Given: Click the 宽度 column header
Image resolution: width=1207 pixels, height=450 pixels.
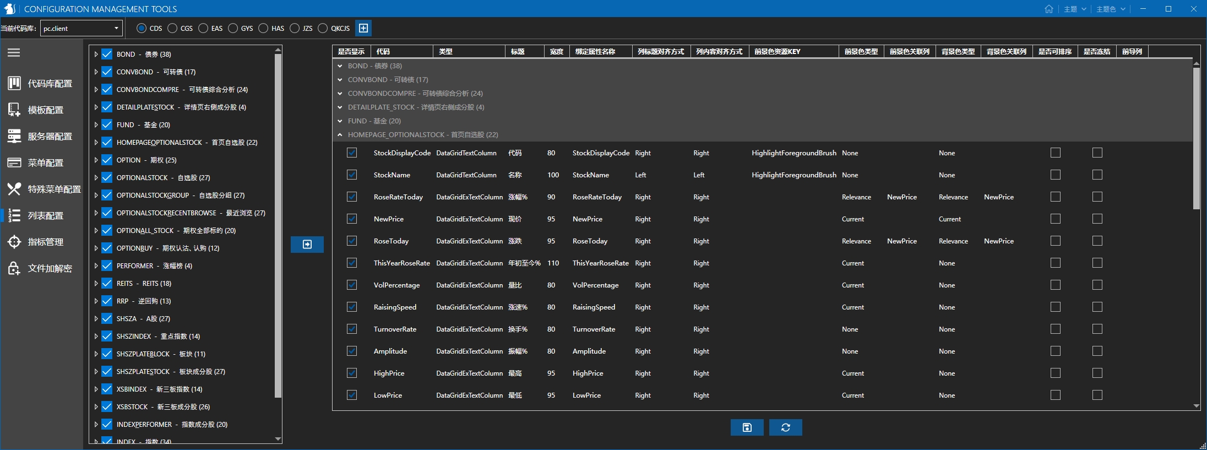Looking at the screenshot, I should [557, 51].
